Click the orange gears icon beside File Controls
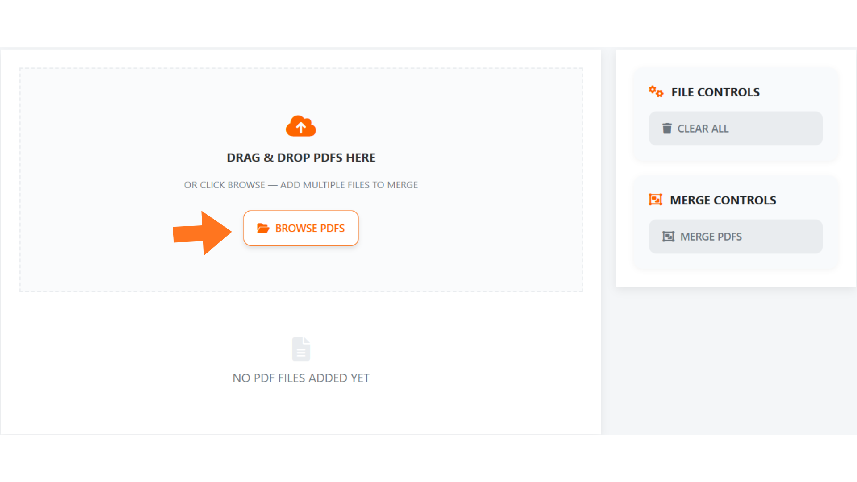This screenshot has width=857, height=482. pyautogui.click(x=656, y=91)
